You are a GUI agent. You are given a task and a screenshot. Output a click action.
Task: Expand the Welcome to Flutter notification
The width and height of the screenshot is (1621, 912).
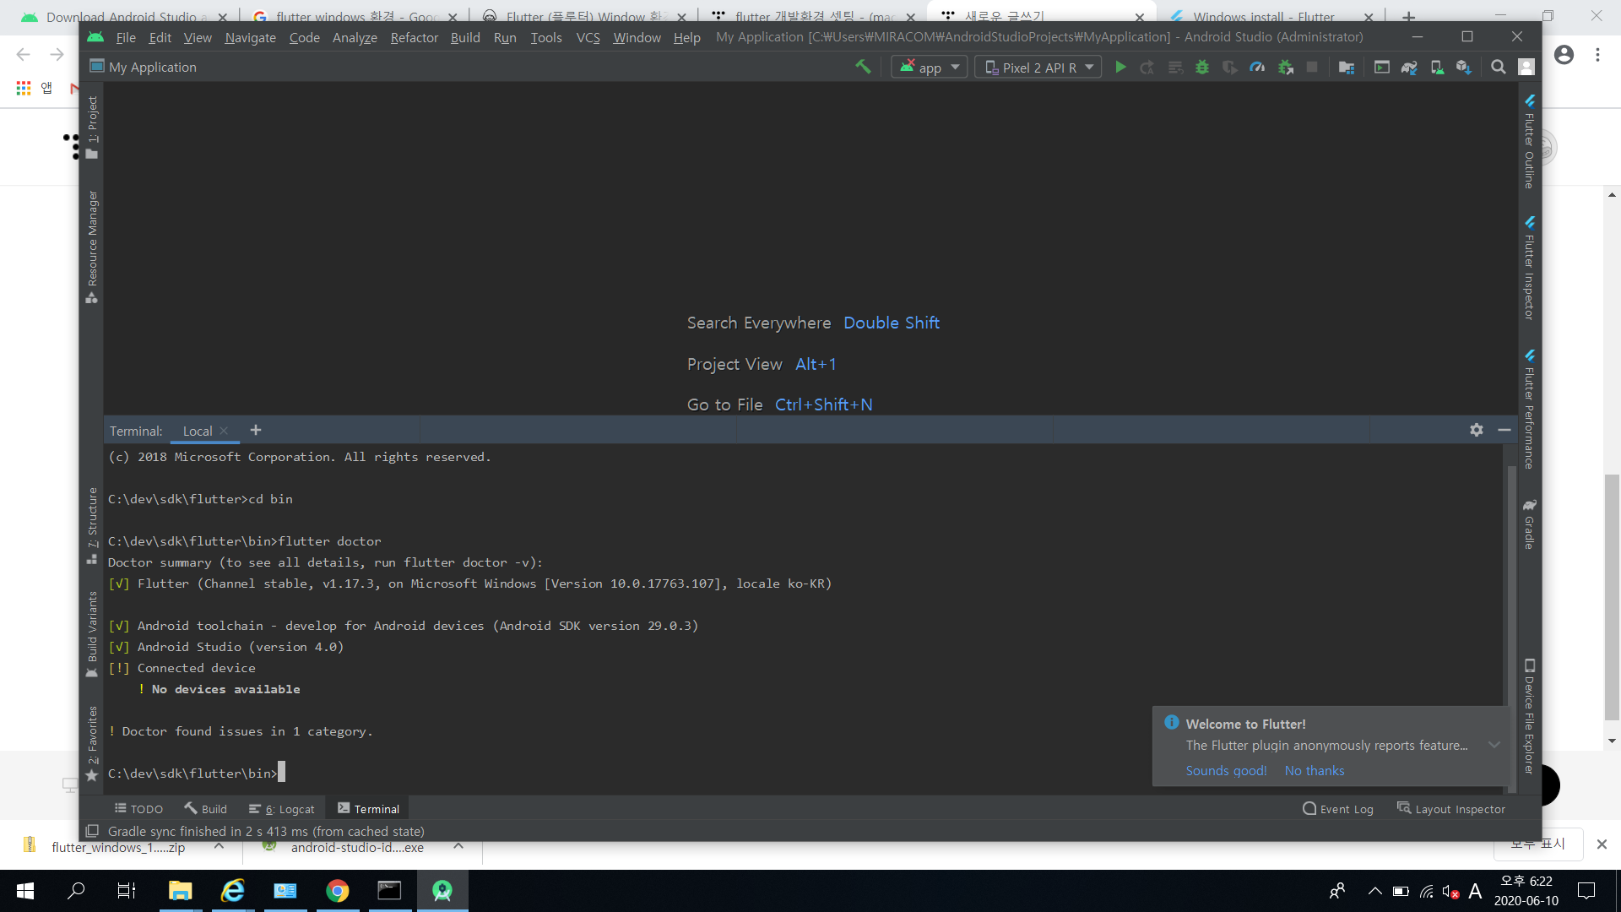1494,745
